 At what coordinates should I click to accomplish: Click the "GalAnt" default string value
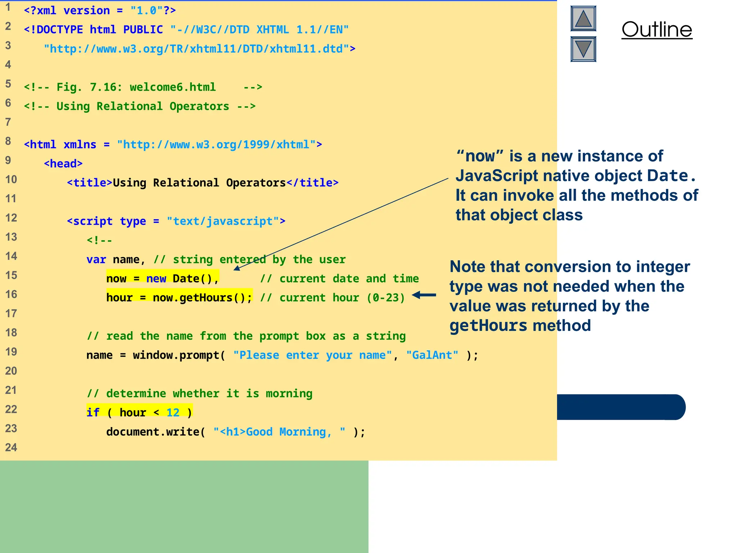(x=432, y=355)
